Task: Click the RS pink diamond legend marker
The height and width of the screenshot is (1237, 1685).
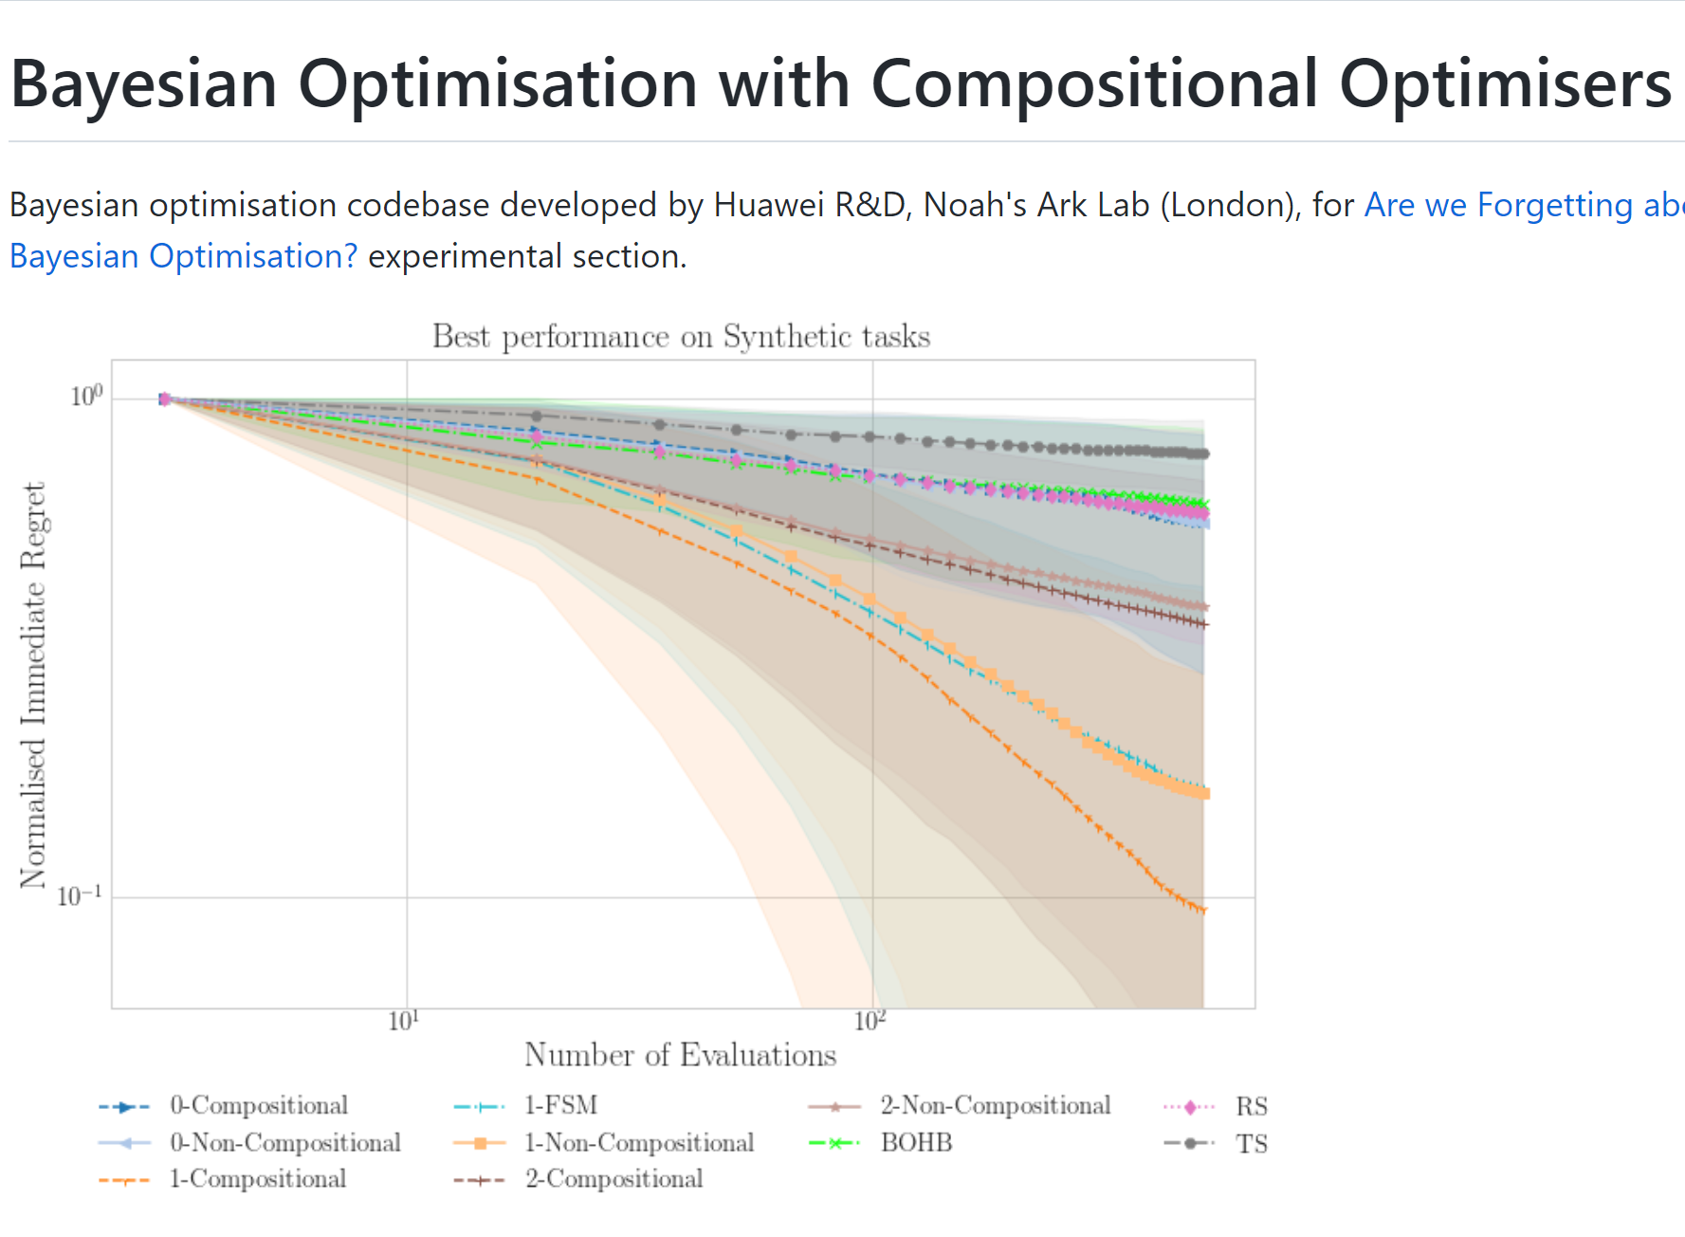Action: tap(1189, 1107)
